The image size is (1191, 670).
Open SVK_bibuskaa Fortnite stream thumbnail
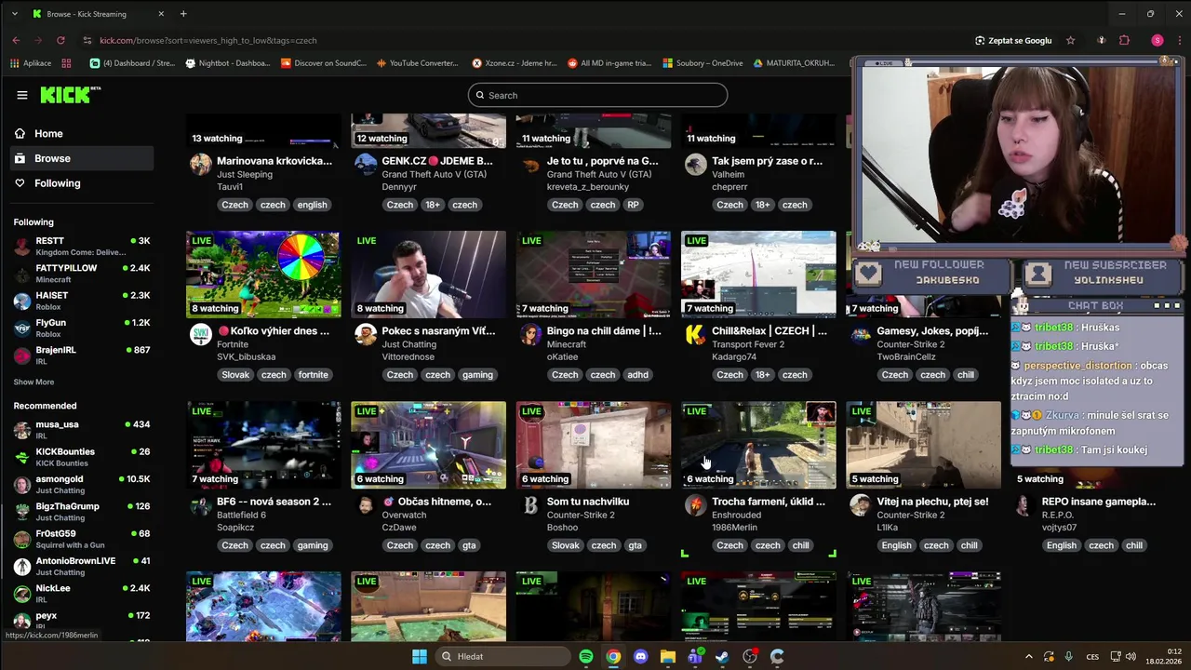pos(263,275)
